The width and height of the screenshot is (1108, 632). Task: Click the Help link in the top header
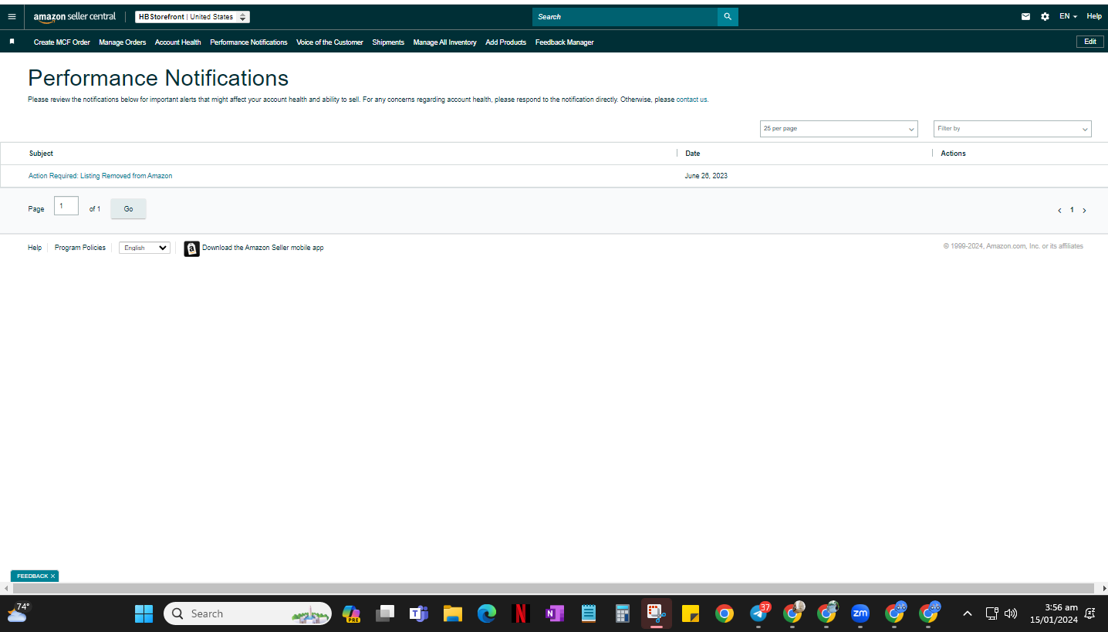(1094, 16)
